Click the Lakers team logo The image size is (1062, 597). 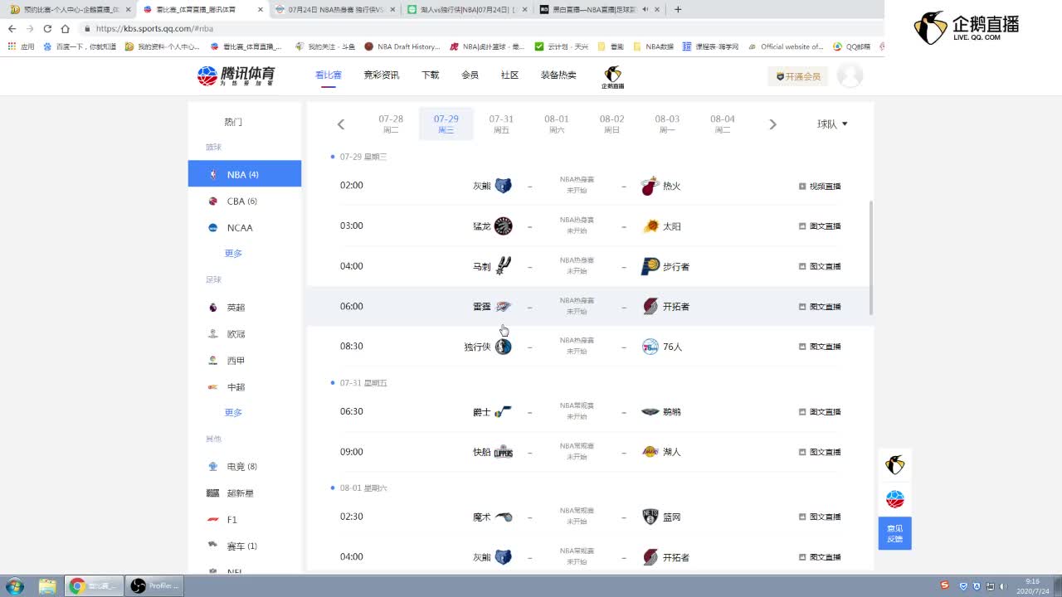coord(650,452)
